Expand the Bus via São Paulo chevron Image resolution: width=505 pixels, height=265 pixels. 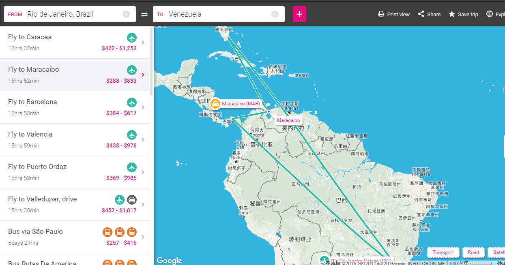(x=143, y=237)
